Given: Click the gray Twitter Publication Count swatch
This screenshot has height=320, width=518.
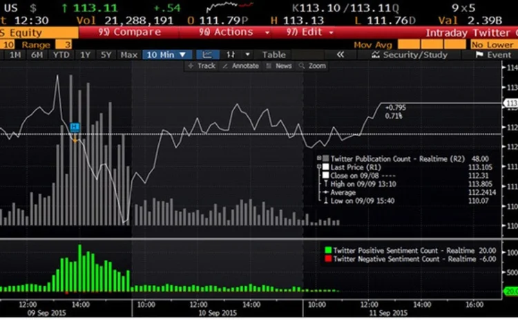Looking at the screenshot, I should [326, 159].
